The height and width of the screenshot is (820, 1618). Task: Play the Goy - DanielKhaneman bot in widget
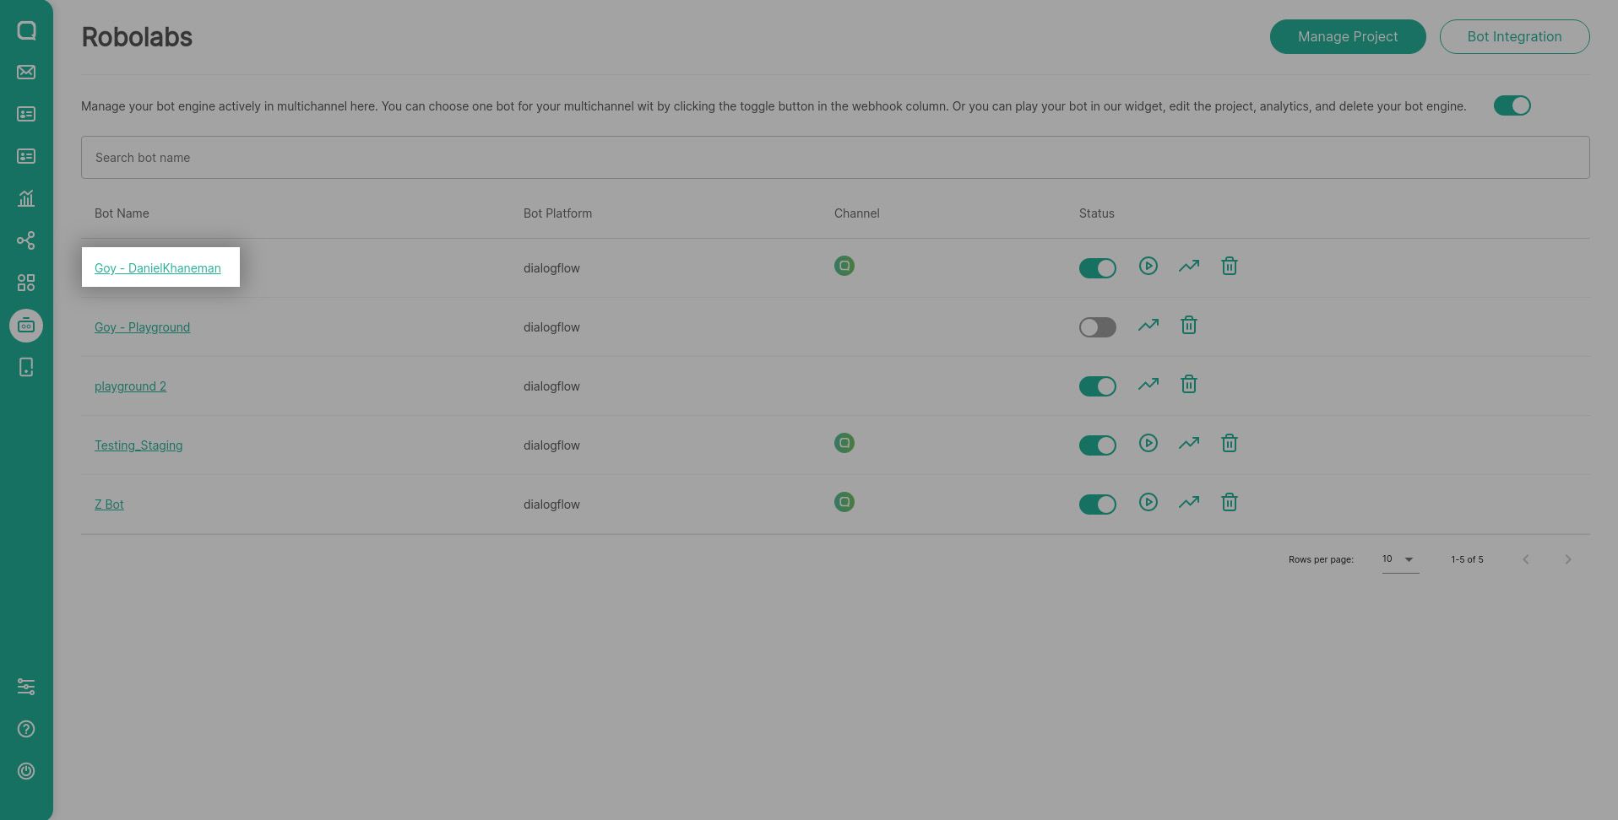pos(1148,267)
